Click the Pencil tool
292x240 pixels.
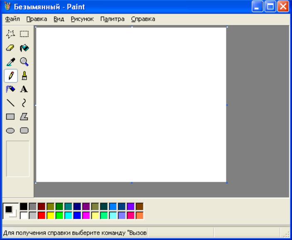point(11,76)
